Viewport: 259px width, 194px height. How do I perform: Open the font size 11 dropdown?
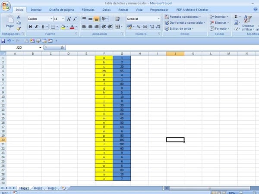63,19
